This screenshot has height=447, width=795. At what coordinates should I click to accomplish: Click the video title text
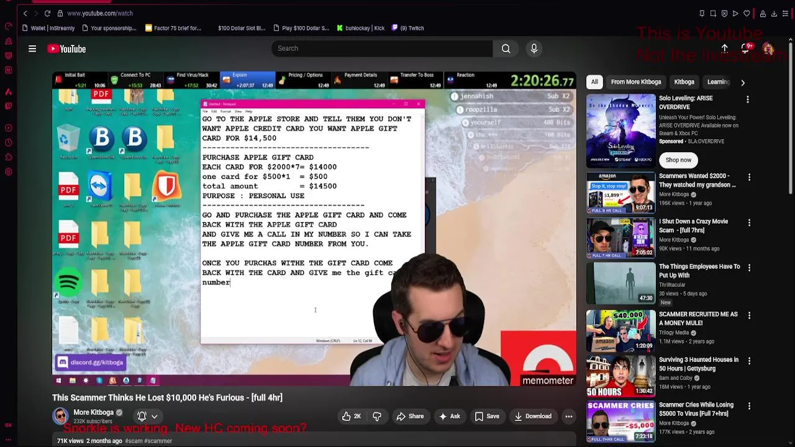click(167, 398)
